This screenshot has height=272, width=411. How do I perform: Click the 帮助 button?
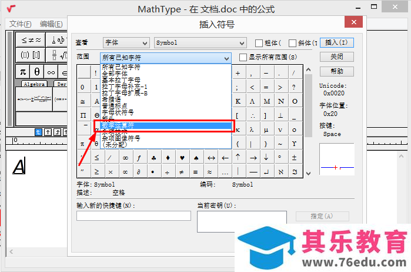click(x=337, y=71)
